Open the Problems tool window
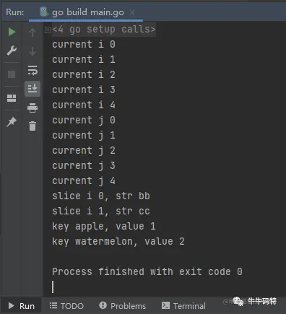This screenshot has width=286, height=314. click(x=123, y=306)
